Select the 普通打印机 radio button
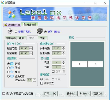The image size is (110, 100). pos(16,32)
